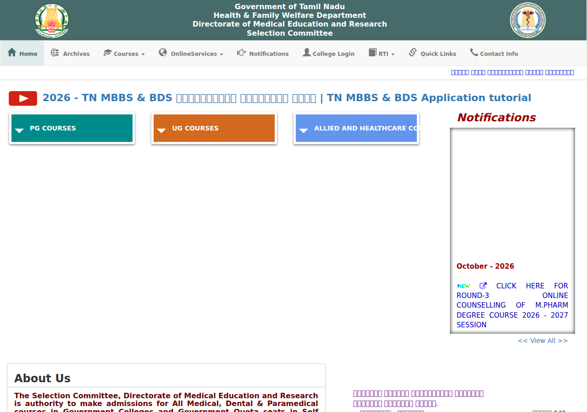Click the Home house icon in navbar

(12, 53)
